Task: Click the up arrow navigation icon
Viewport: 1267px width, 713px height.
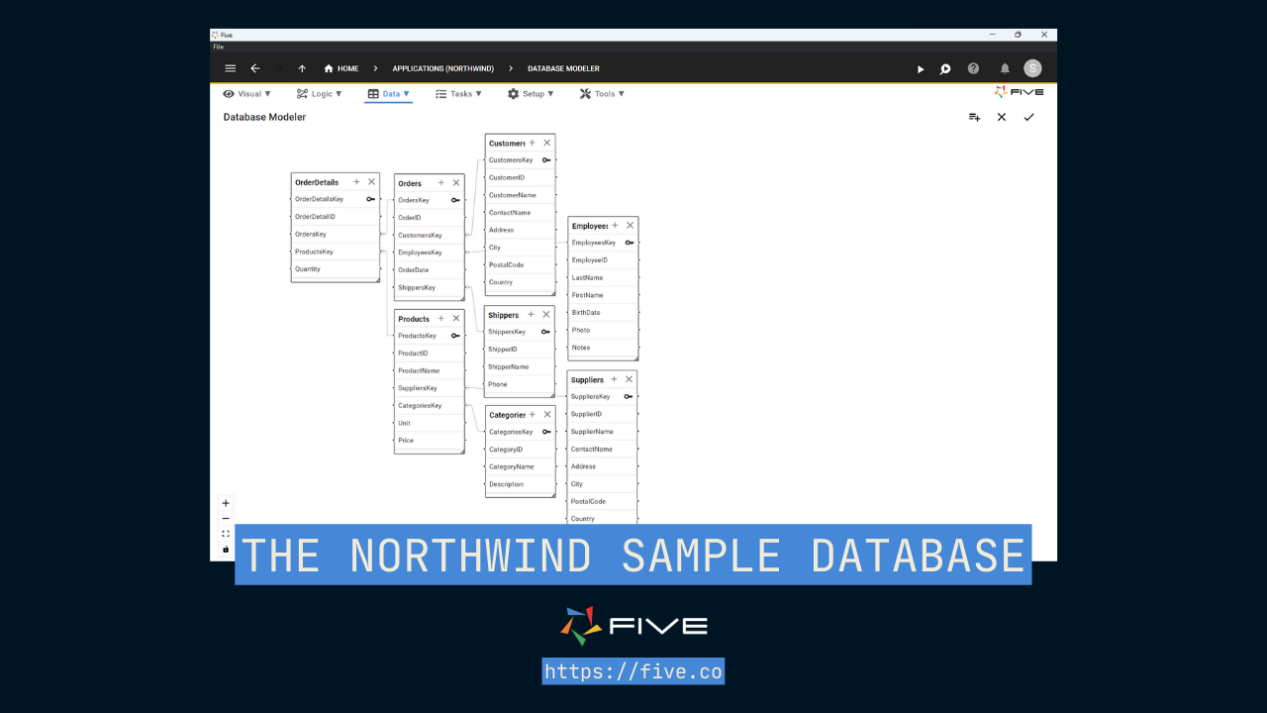Action: click(x=302, y=68)
